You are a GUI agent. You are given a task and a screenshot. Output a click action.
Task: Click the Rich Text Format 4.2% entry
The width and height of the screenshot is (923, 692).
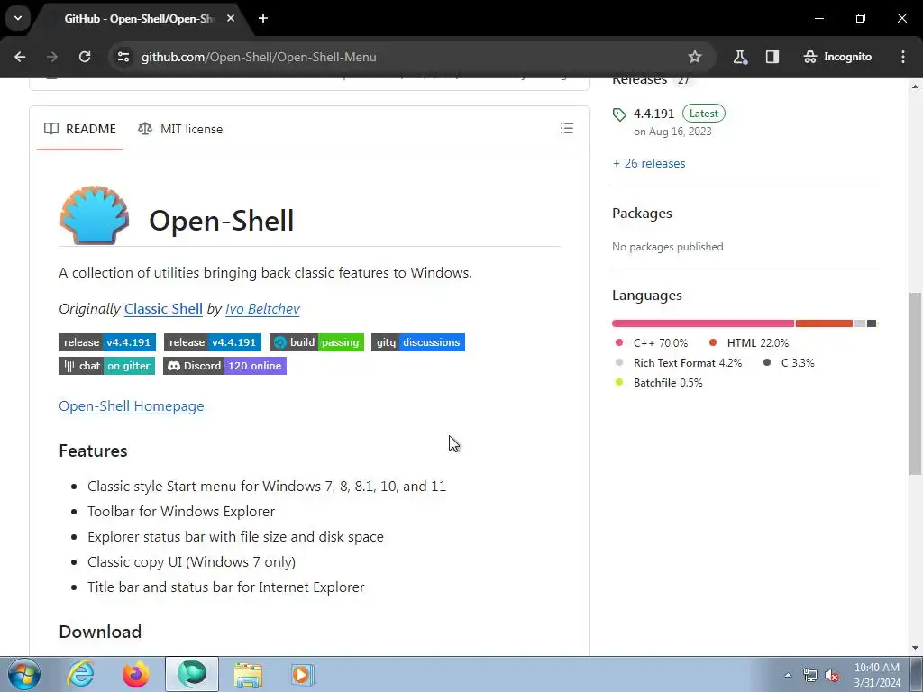pos(678,363)
